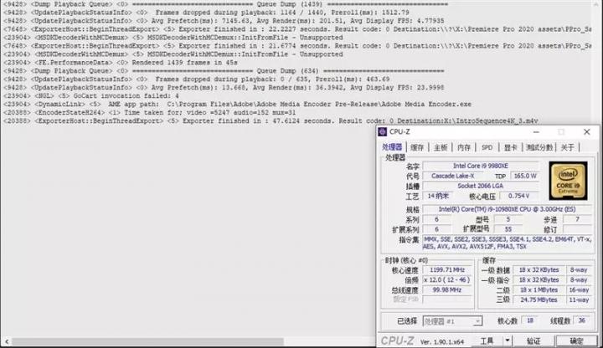Click log line 'Exporter finished in : 47.6124 seconds'
Viewport: 603px width, 348px height.
(x=271, y=121)
